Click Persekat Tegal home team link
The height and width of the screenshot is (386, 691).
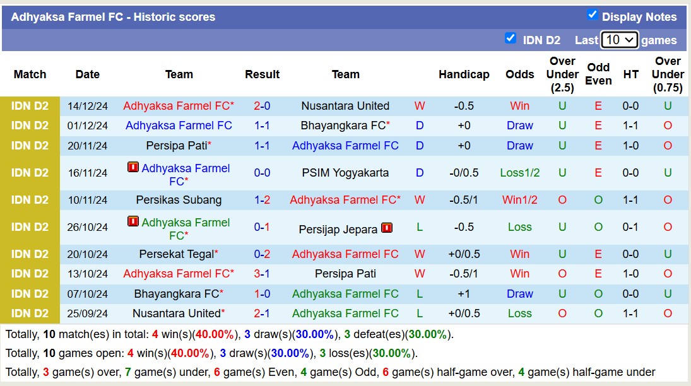[x=176, y=254]
